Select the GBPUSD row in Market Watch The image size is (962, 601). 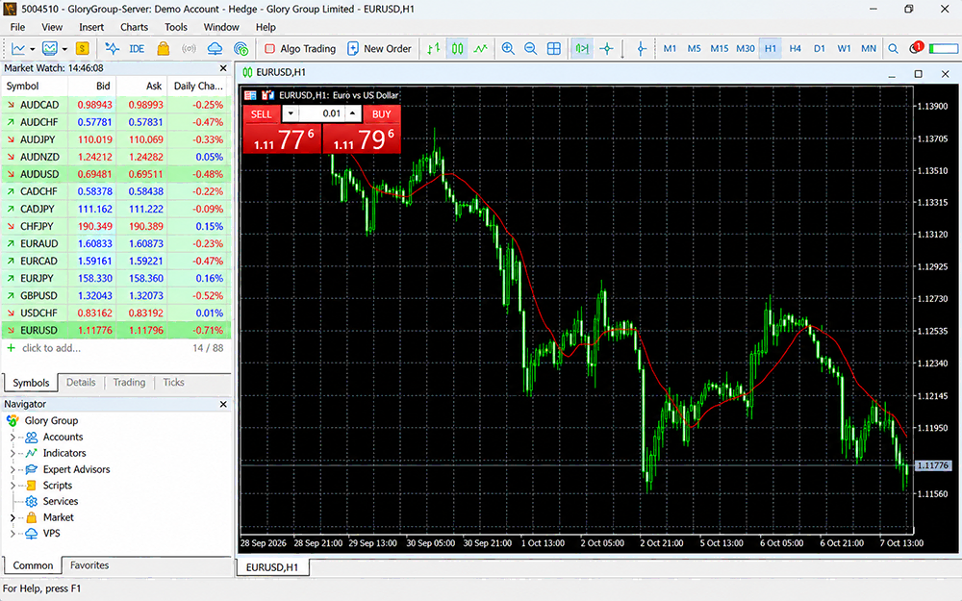[116, 295]
